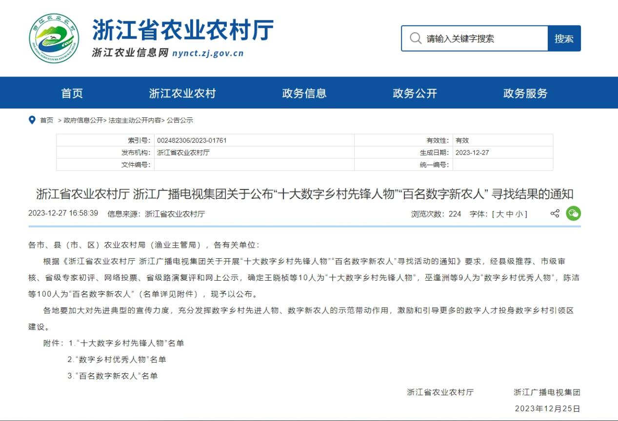The width and height of the screenshot is (618, 421).
Task: Go to 浙江农业农村 in navigation bar
Action: coord(182,93)
